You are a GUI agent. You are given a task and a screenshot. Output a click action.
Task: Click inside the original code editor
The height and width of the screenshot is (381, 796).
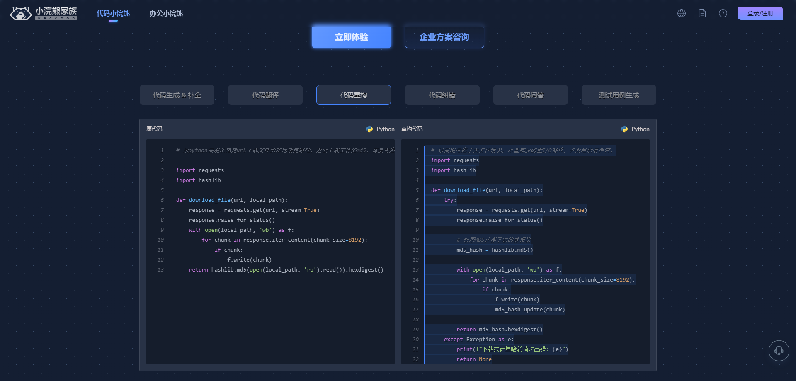click(270, 315)
